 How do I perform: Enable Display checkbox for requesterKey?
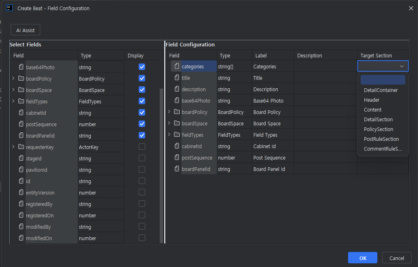pos(142,147)
